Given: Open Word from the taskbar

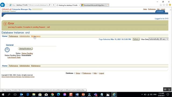Looking at the screenshot, I should click(x=77, y=95).
